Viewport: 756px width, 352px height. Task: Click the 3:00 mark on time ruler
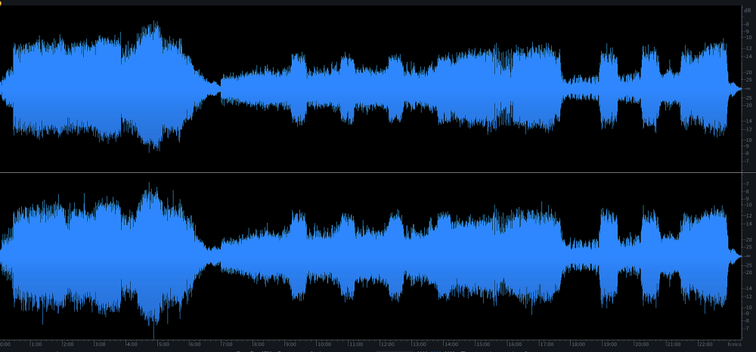click(99, 344)
